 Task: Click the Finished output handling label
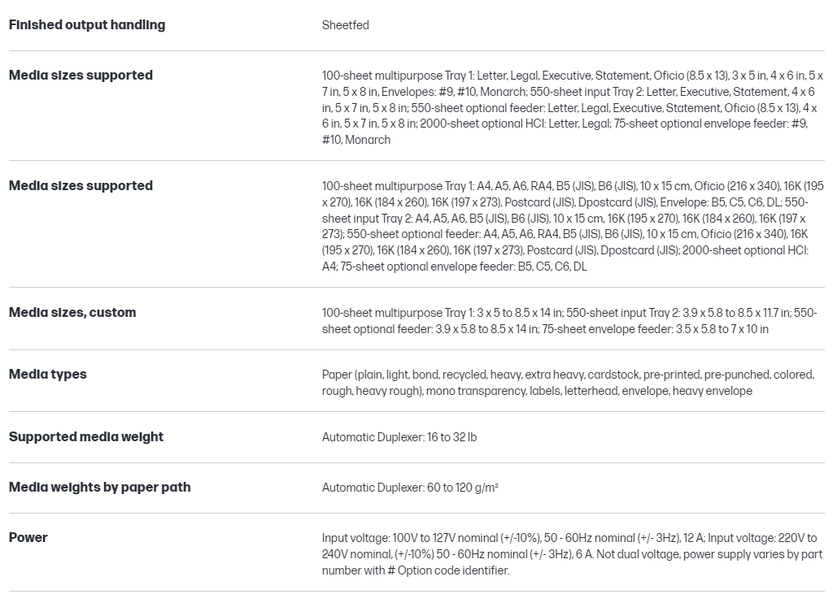(x=87, y=25)
